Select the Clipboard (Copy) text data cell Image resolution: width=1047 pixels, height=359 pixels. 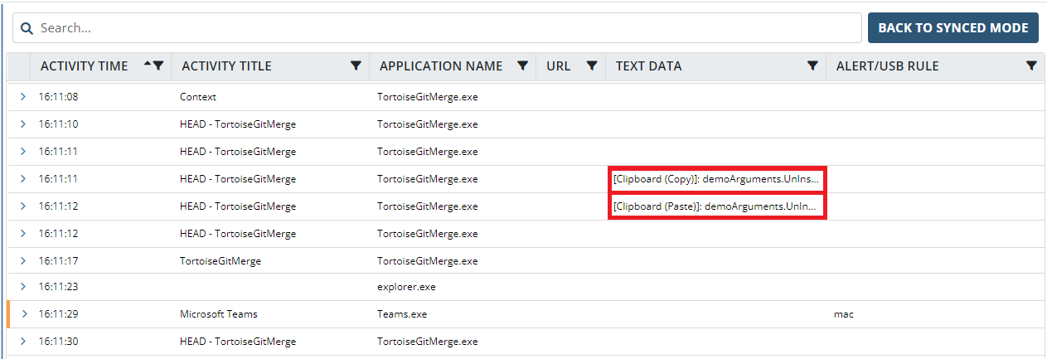click(717, 179)
